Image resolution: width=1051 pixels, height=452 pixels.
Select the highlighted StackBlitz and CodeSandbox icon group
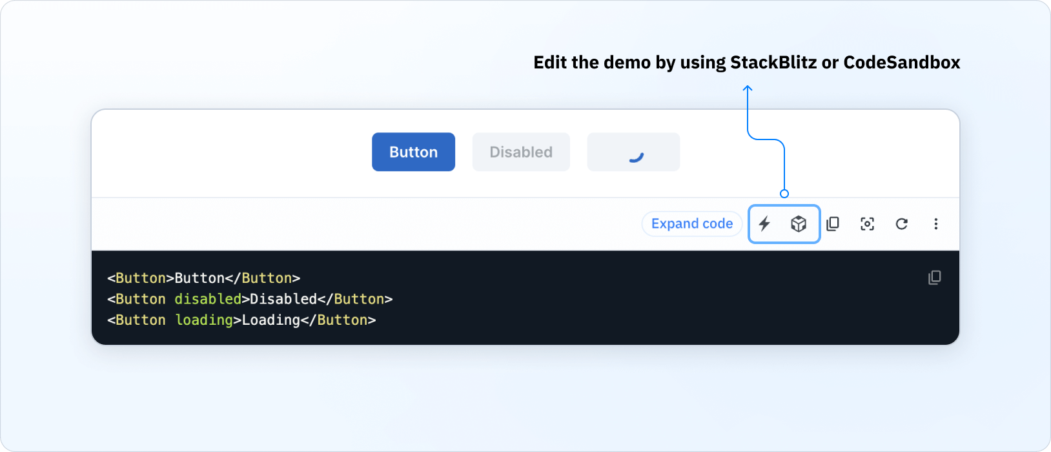[784, 224]
